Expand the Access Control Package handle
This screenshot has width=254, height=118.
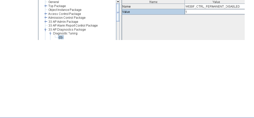(x=46, y=14)
